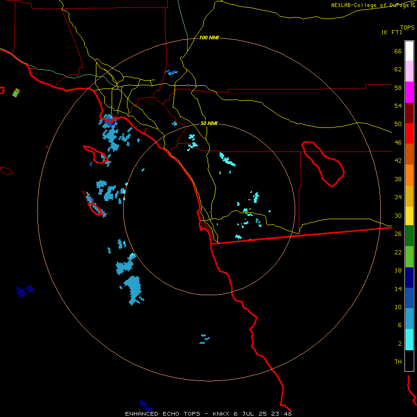Screen dimensions: 417x417
Task: Click the "100 NMI" range ring label
Action: point(209,38)
